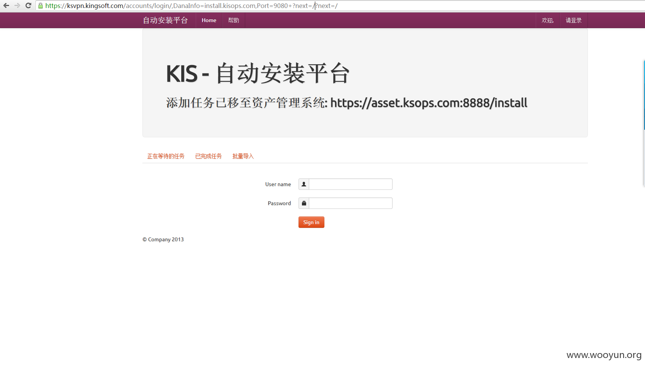The image size is (645, 366).
Task: Switch to the 批量导入 tab
Action: pyautogui.click(x=243, y=156)
